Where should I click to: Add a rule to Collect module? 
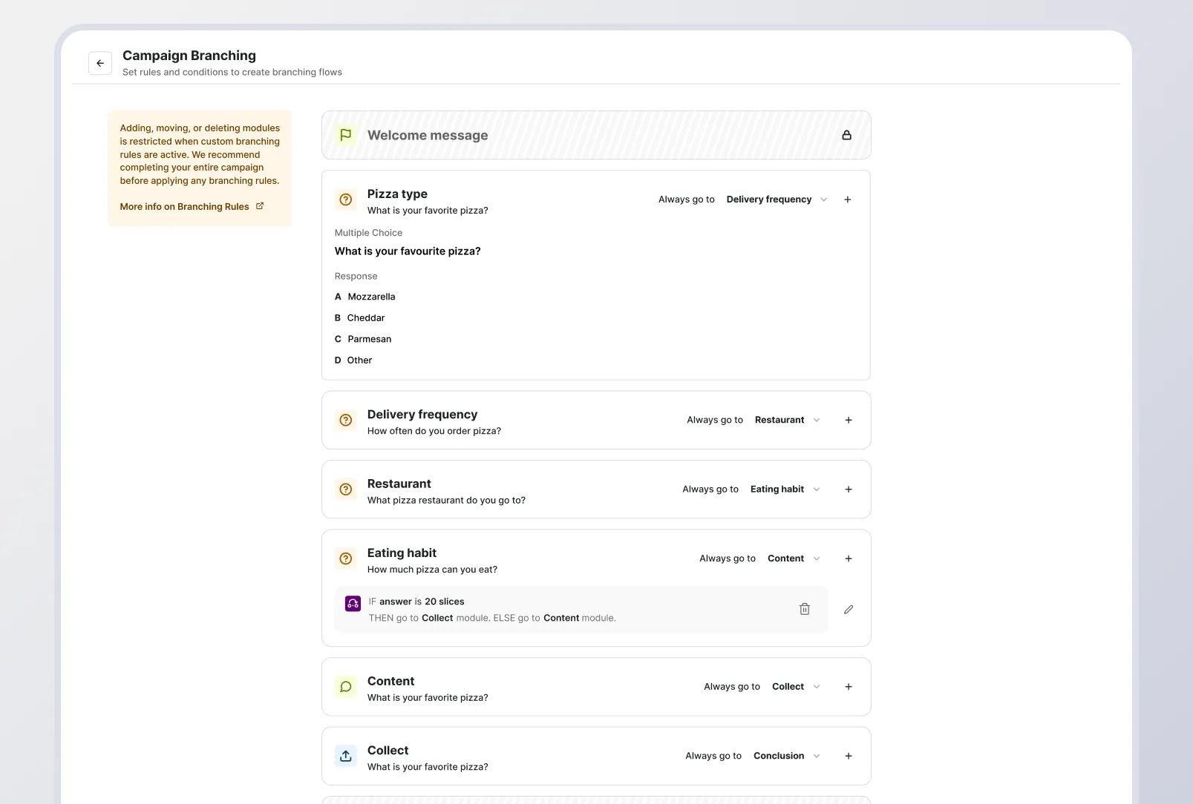[849, 756]
